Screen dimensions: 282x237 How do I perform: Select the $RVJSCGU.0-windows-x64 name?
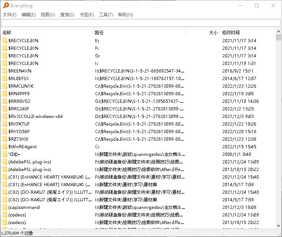tap(35, 116)
